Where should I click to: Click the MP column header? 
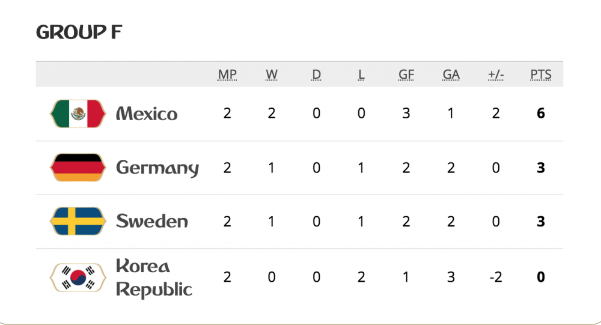point(227,75)
